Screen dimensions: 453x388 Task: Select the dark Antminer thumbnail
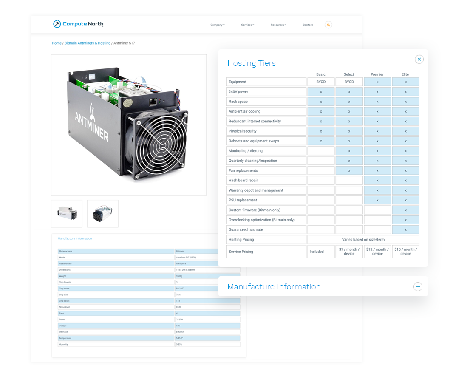(x=102, y=213)
